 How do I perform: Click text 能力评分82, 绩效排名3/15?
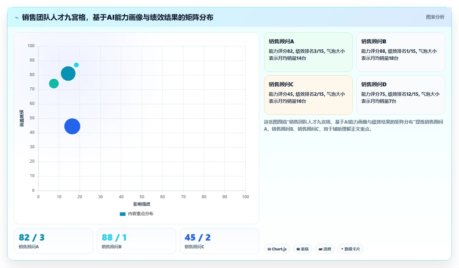coord(297,51)
